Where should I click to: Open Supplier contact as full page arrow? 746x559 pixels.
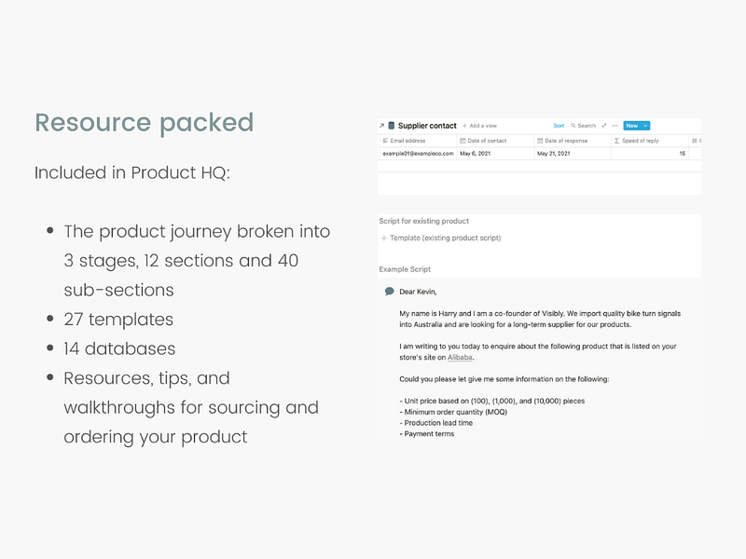click(x=380, y=124)
